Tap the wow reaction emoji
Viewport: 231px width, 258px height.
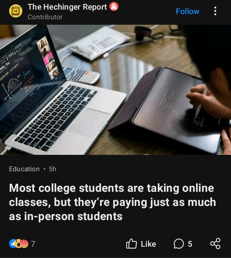18,244
